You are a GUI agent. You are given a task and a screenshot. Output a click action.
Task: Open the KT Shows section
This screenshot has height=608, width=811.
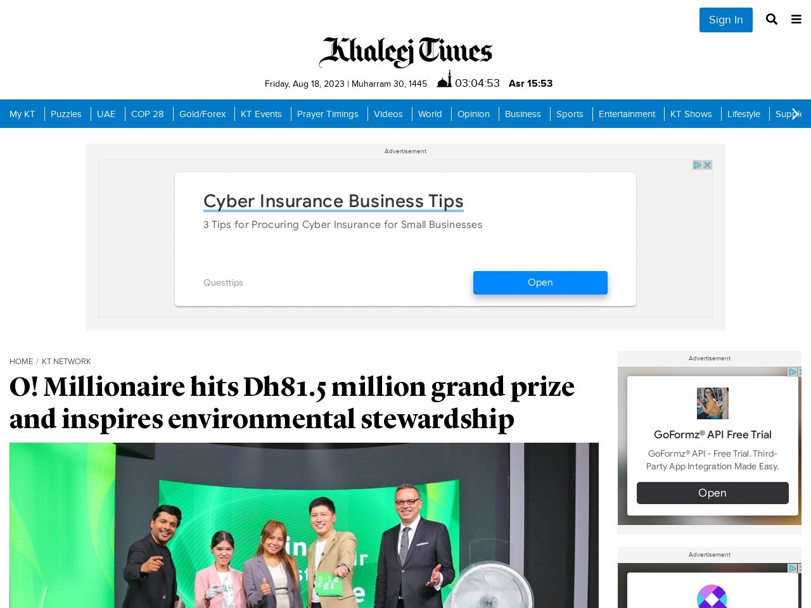(691, 114)
